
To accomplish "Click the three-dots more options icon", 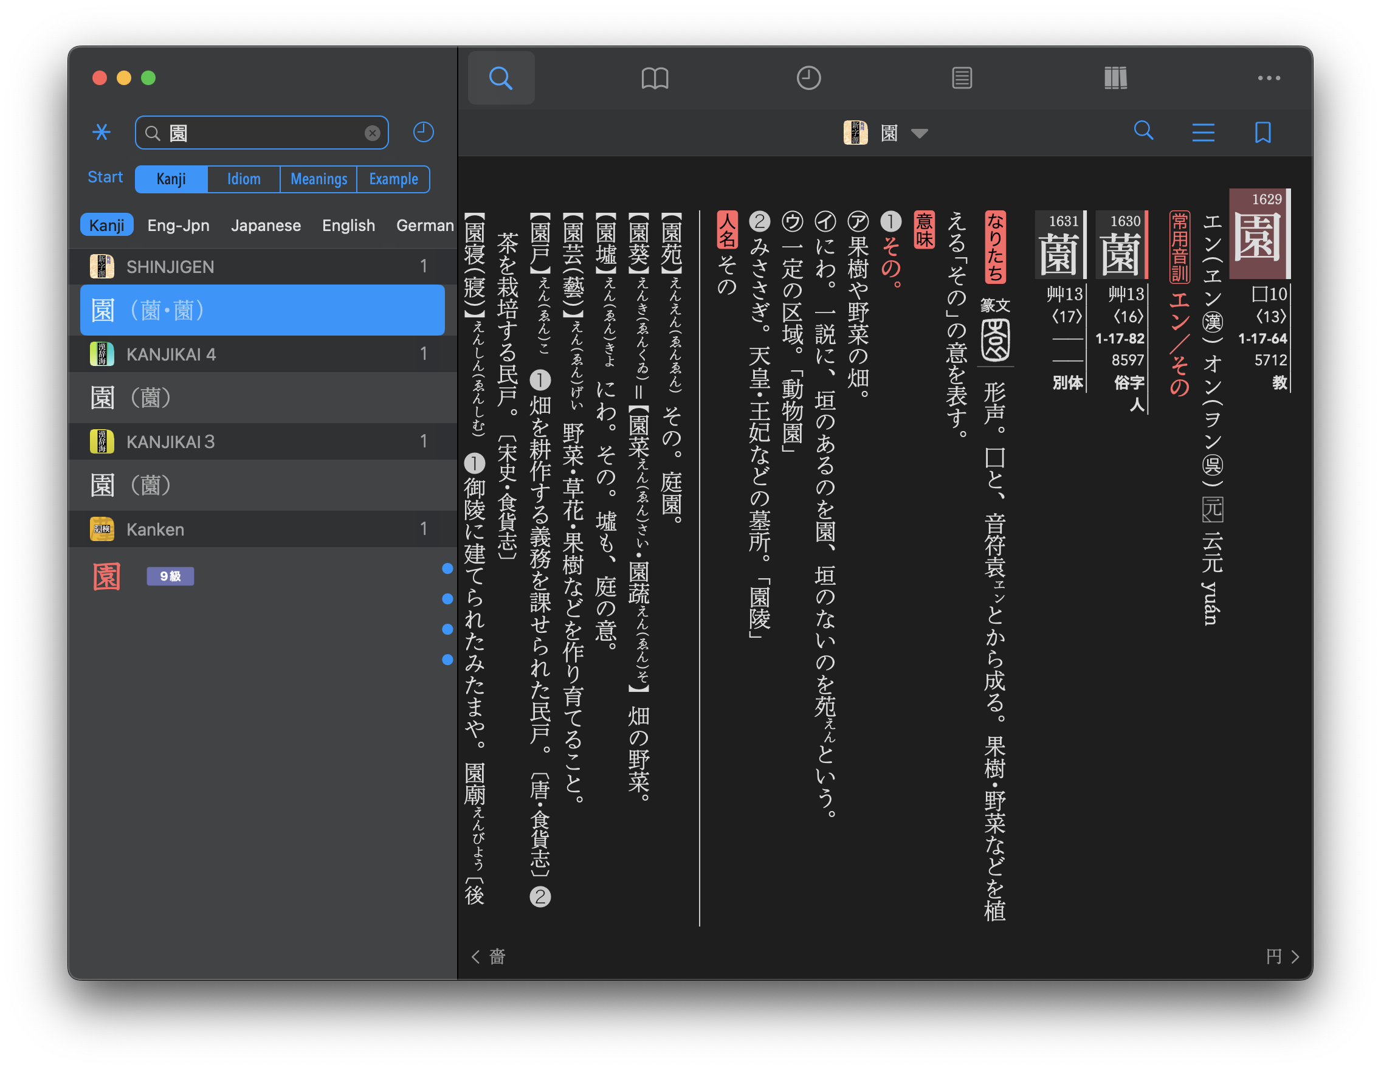I will (1269, 78).
